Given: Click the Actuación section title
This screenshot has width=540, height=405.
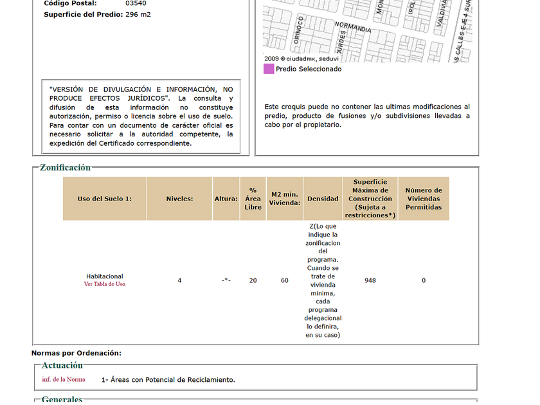Looking at the screenshot, I should pos(62,365).
